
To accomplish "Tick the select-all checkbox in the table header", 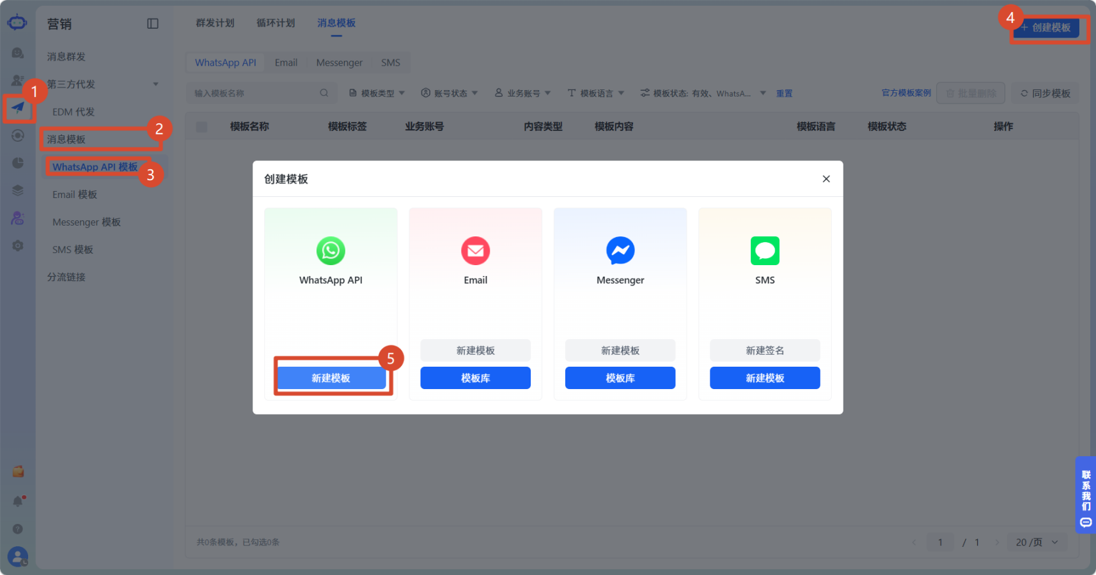I will coord(201,126).
